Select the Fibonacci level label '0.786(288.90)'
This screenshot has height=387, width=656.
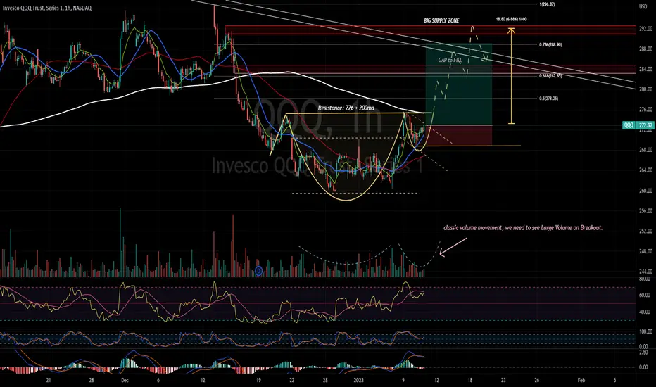point(550,45)
